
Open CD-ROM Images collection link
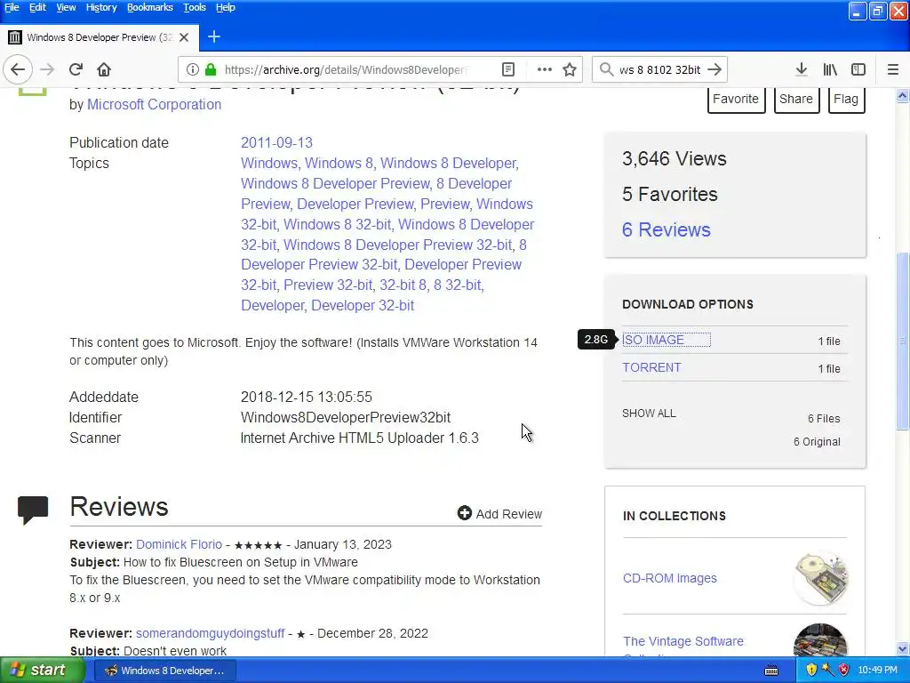tap(670, 578)
